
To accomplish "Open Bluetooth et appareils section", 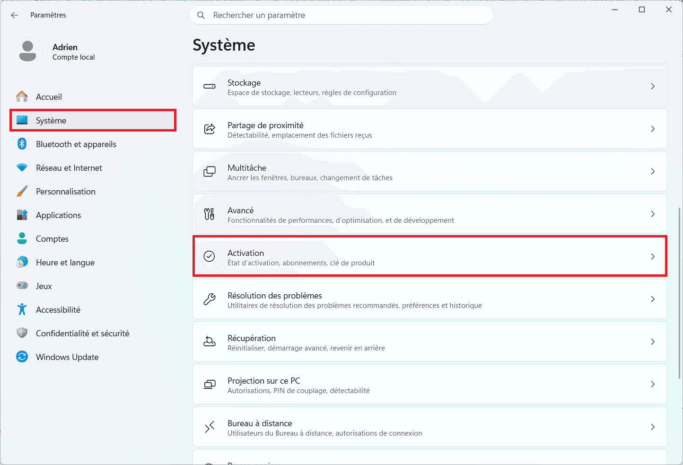I will pyautogui.click(x=93, y=144).
